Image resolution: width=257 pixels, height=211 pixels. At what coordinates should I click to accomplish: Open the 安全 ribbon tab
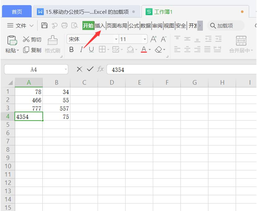(181, 26)
